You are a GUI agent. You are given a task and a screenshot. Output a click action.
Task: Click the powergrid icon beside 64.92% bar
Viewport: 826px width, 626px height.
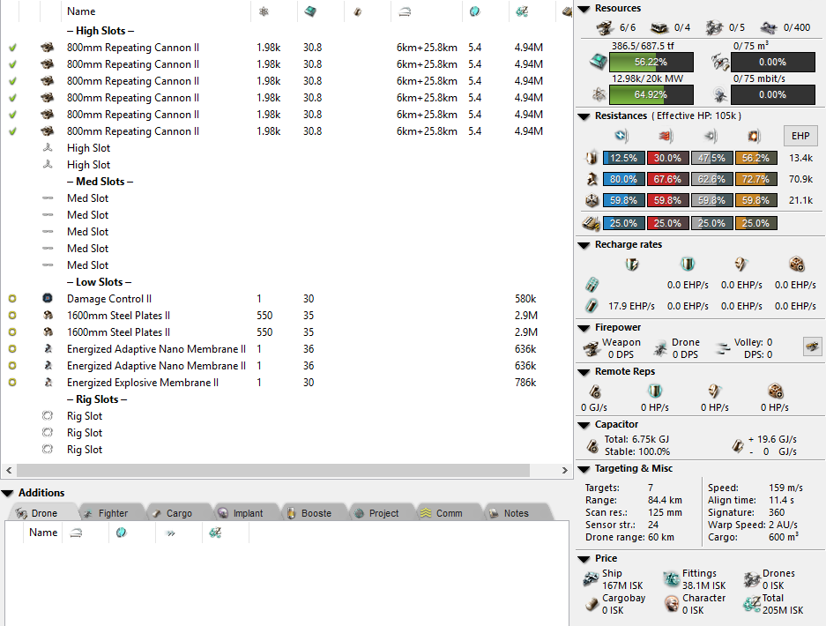[x=599, y=94]
